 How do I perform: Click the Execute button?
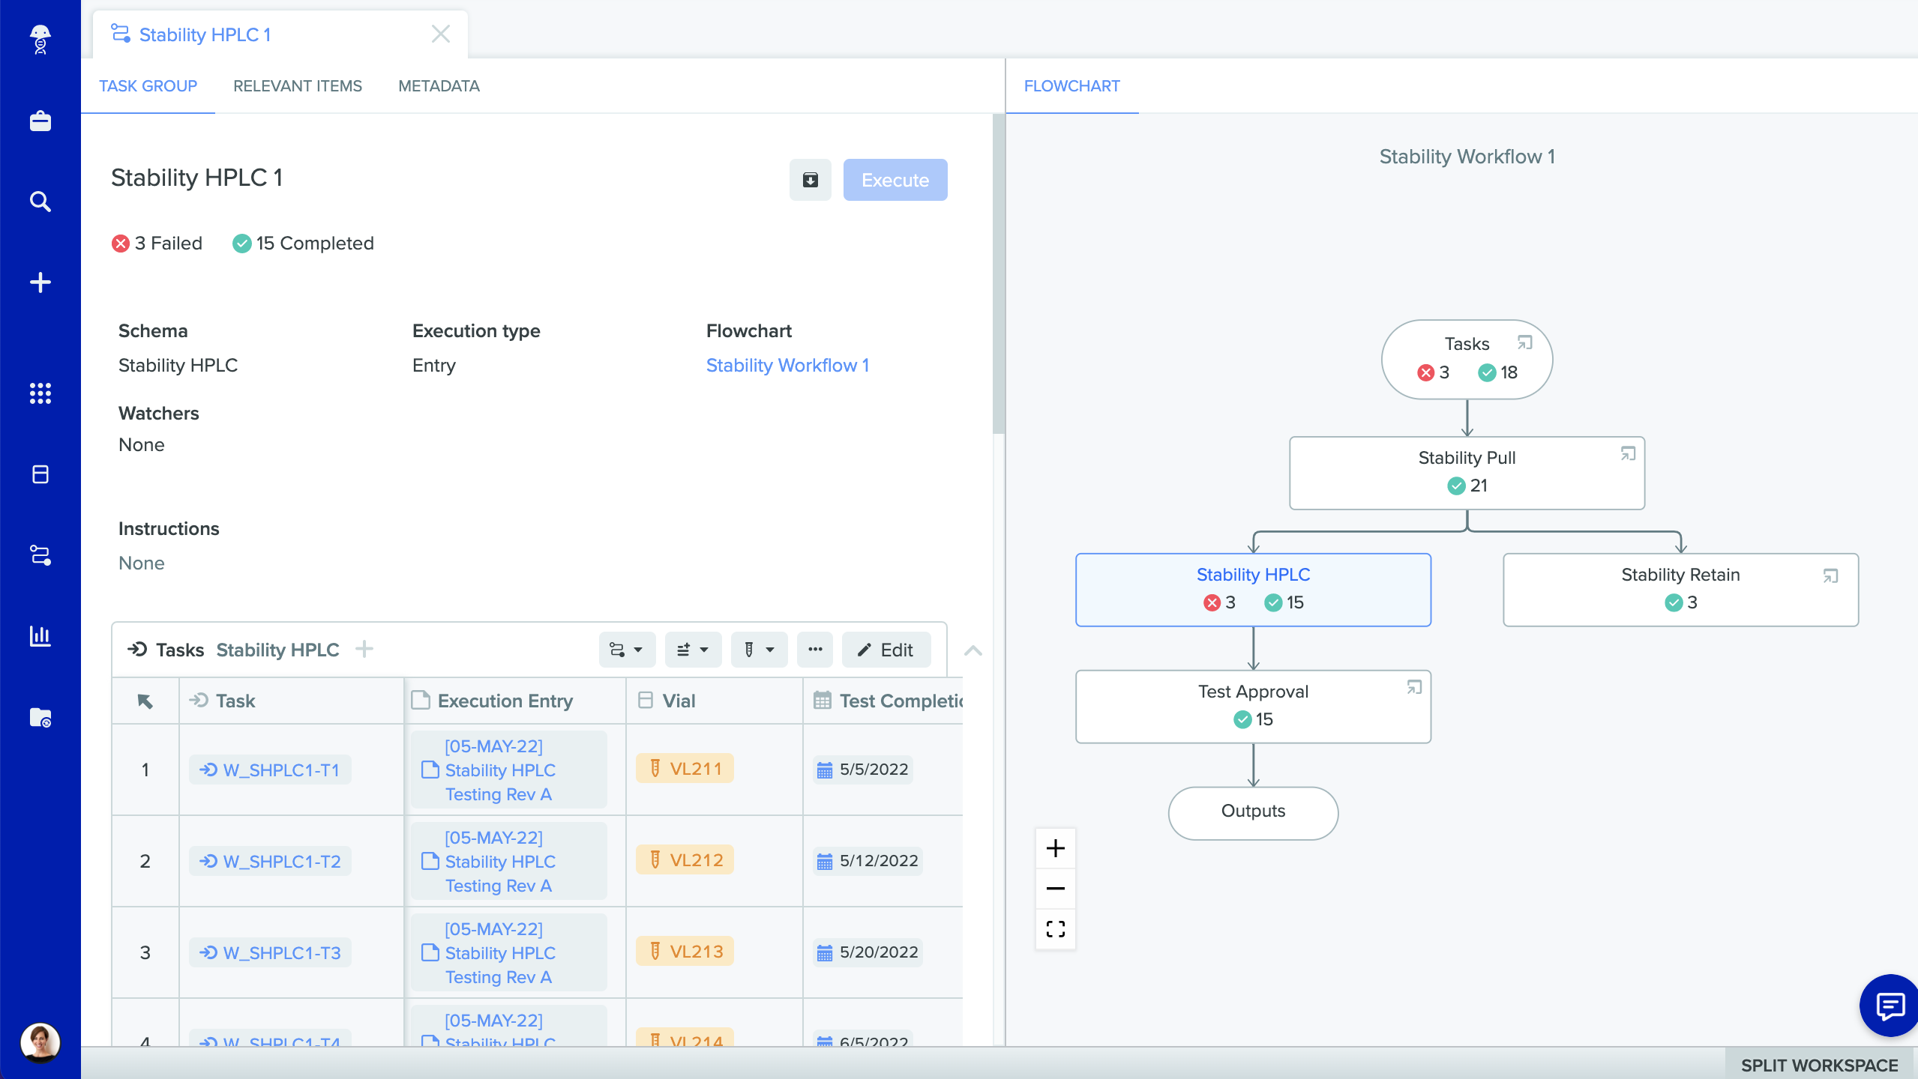coord(895,180)
